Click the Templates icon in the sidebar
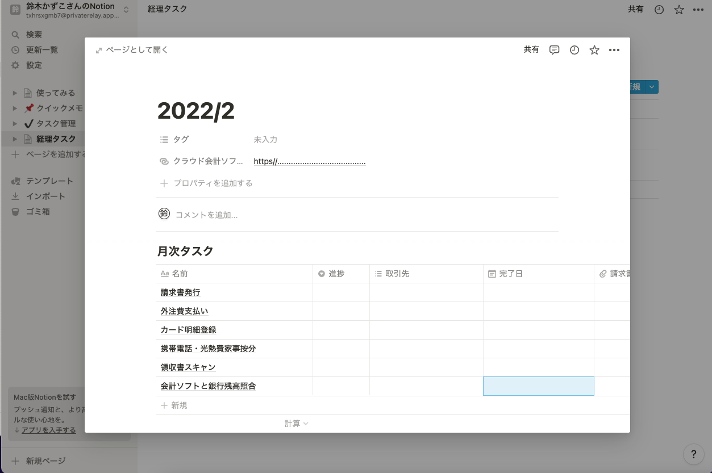 pyautogui.click(x=15, y=181)
